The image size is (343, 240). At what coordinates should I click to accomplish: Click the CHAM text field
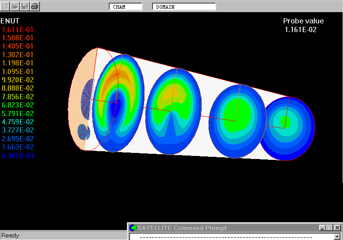click(x=126, y=7)
